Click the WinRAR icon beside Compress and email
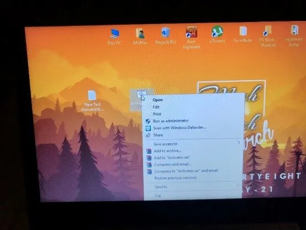The height and width of the screenshot is (230, 306). tap(149, 165)
